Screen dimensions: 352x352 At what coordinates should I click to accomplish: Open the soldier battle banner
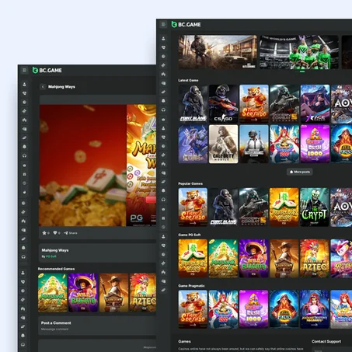pyautogui.click(x=218, y=52)
